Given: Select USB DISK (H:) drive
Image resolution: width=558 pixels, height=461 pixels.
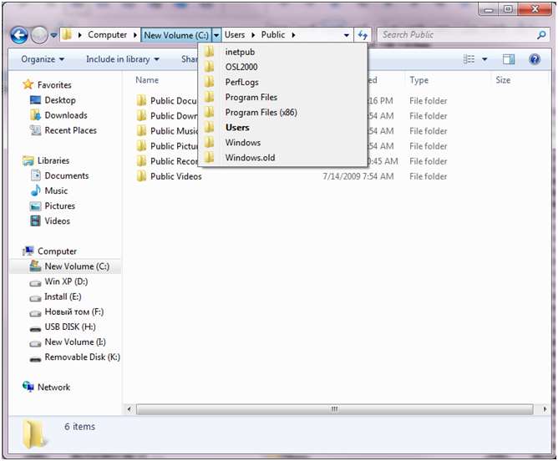Looking at the screenshot, I should pyautogui.click(x=70, y=327).
